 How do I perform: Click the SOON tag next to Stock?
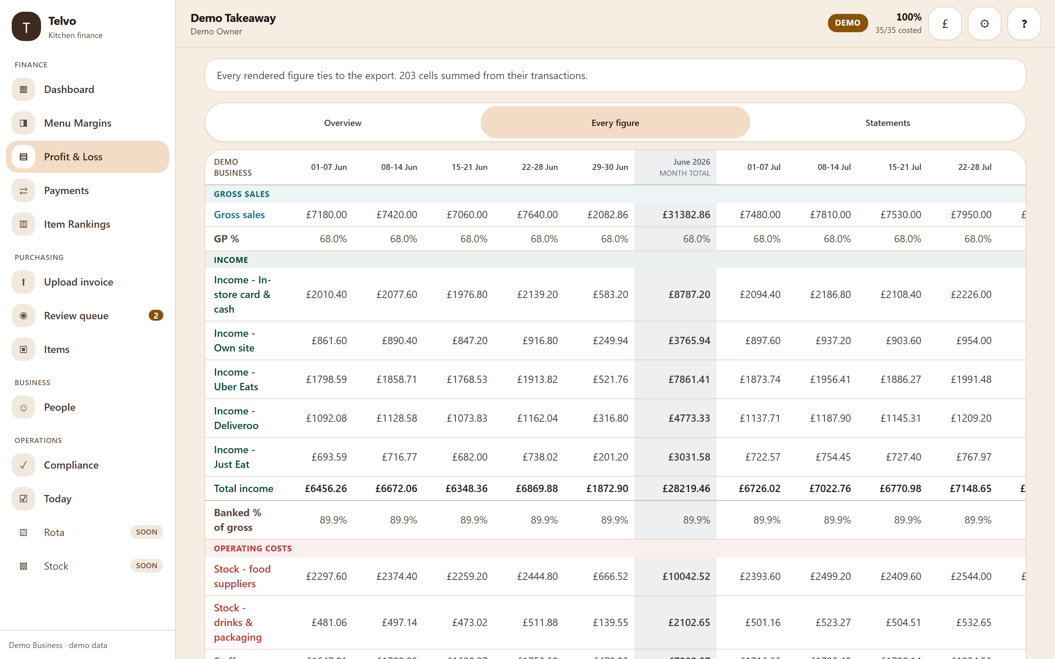coord(147,566)
